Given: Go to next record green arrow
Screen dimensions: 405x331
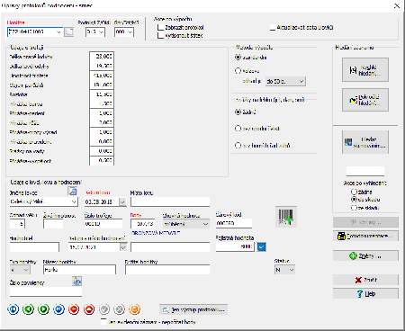Looking at the screenshot, I should pyautogui.click(x=43, y=309).
